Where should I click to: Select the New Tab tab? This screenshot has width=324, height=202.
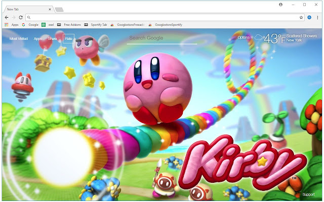[28, 9]
